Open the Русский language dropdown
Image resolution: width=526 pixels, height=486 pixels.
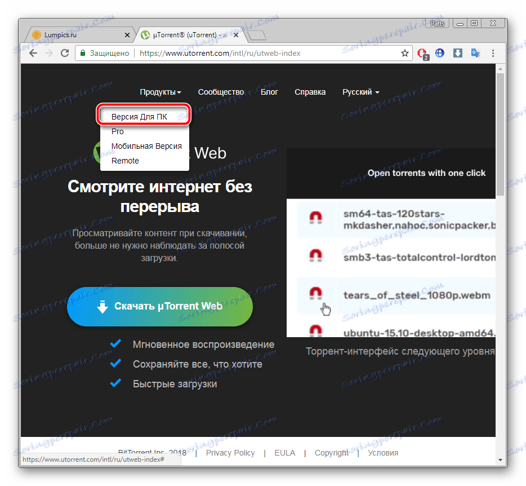pyautogui.click(x=360, y=92)
